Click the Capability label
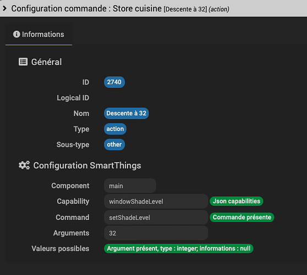Screen dimensions: 307x275 point(73,201)
